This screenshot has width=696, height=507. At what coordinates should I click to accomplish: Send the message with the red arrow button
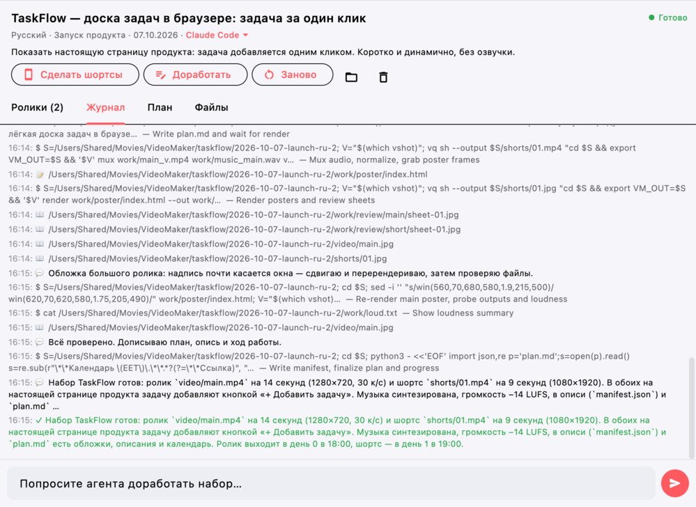[x=674, y=483]
